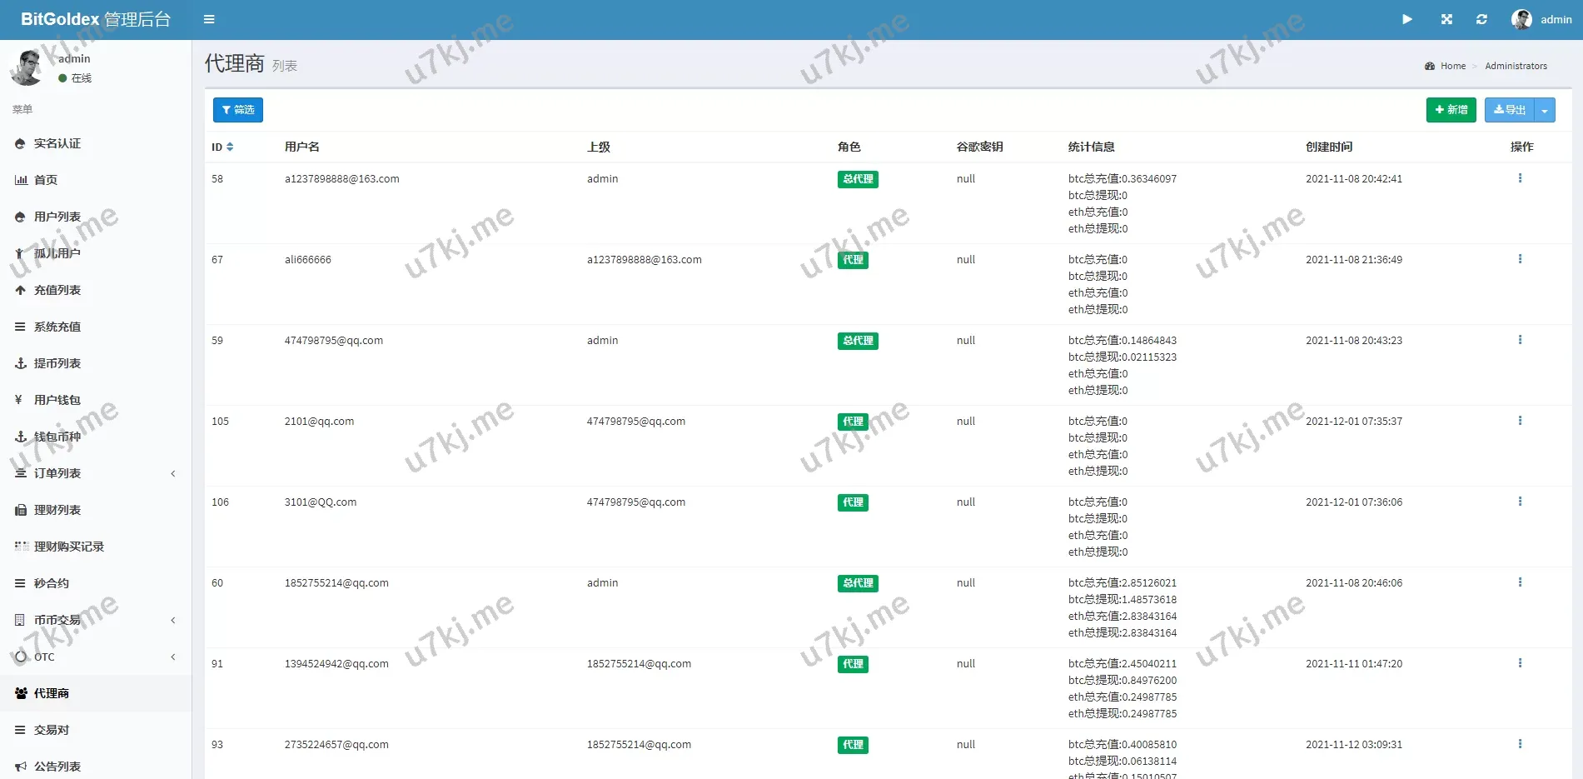Expand the 币币交易 submenu

(57, 620)
